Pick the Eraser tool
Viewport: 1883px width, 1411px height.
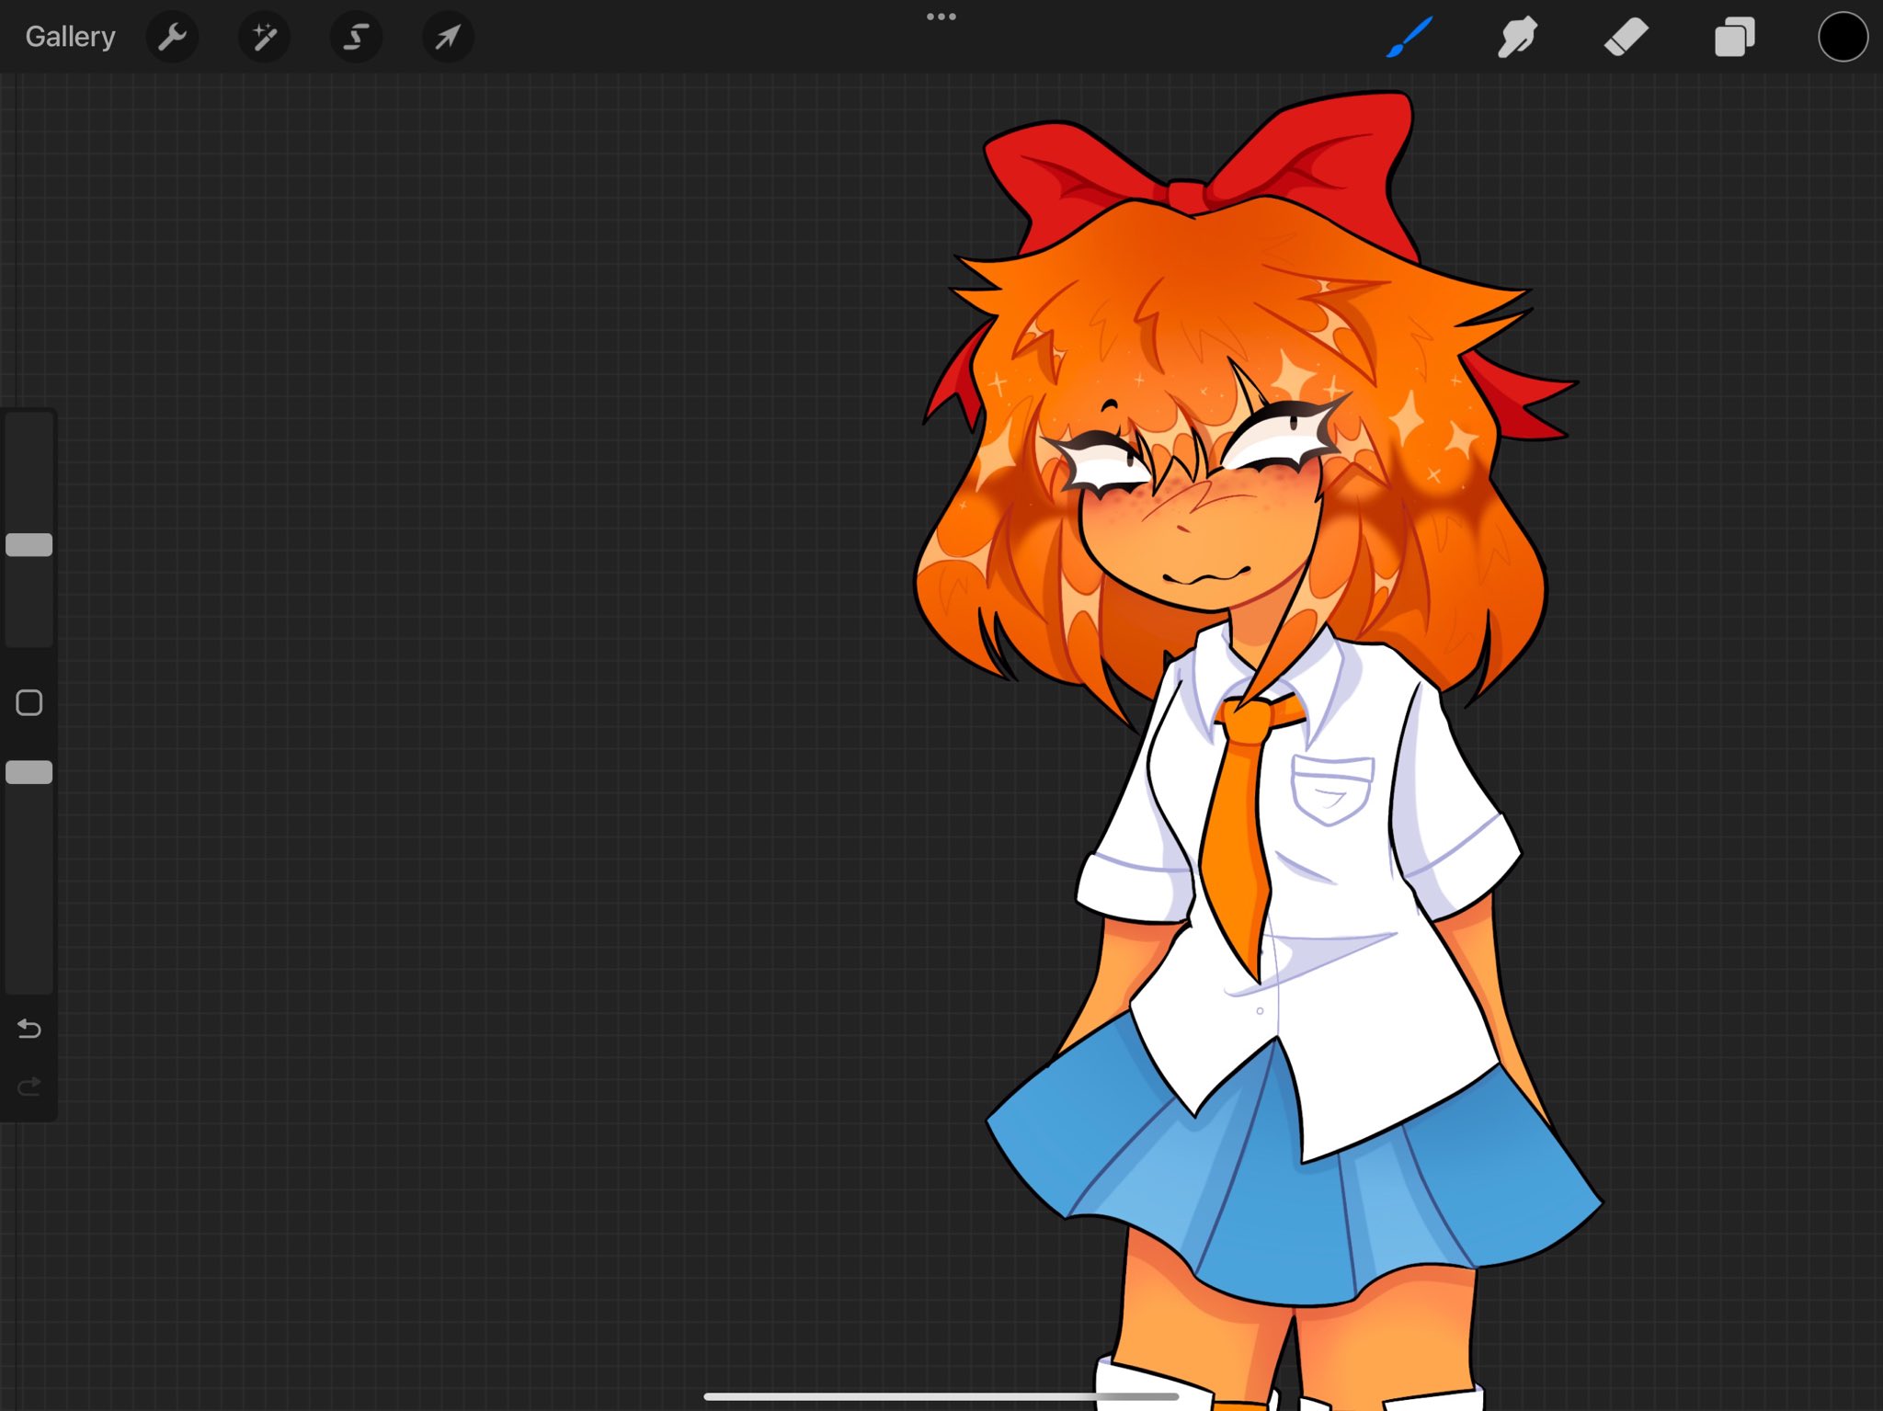tap(1626, 38)
